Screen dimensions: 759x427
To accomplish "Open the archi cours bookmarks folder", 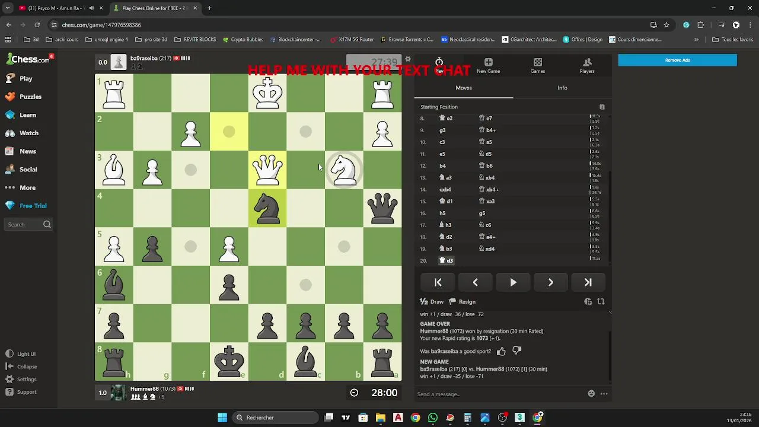I will point(62,40).
